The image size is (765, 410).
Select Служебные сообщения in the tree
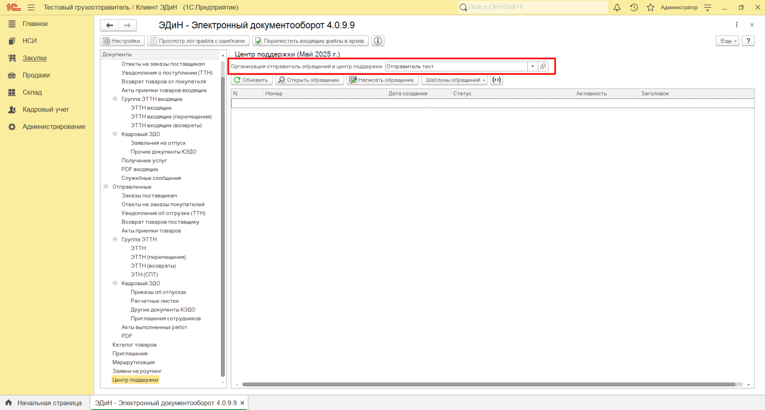[x=151, y=178]
